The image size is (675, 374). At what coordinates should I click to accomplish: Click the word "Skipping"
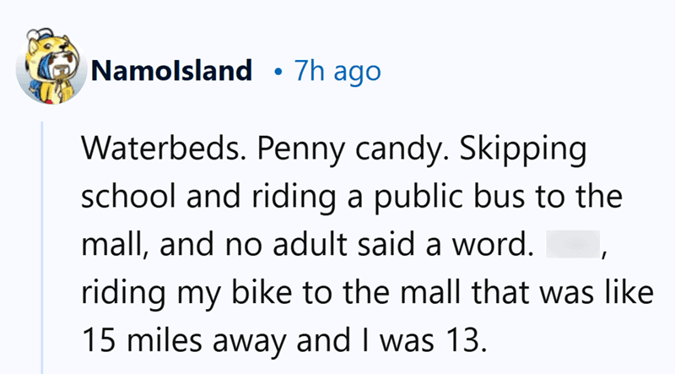(x=523, y=151)
